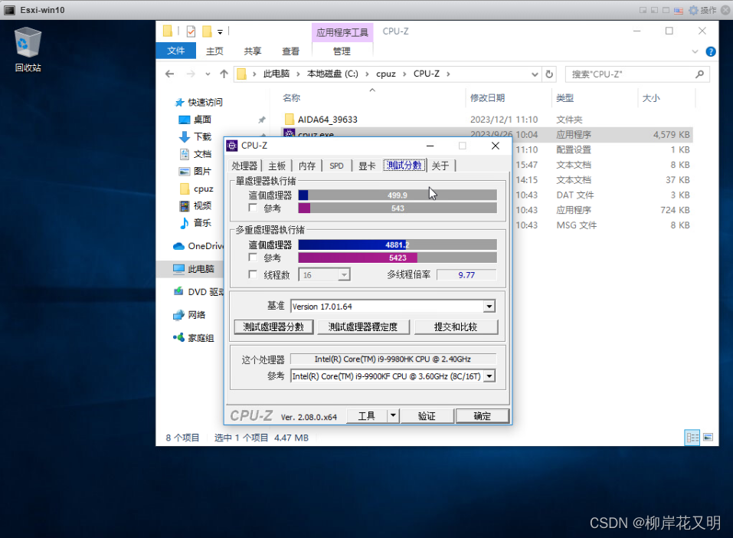Viewport: 733px width, 538px height.
Task: Open DVD drive icon in sidebar
Action: point(178,291)
